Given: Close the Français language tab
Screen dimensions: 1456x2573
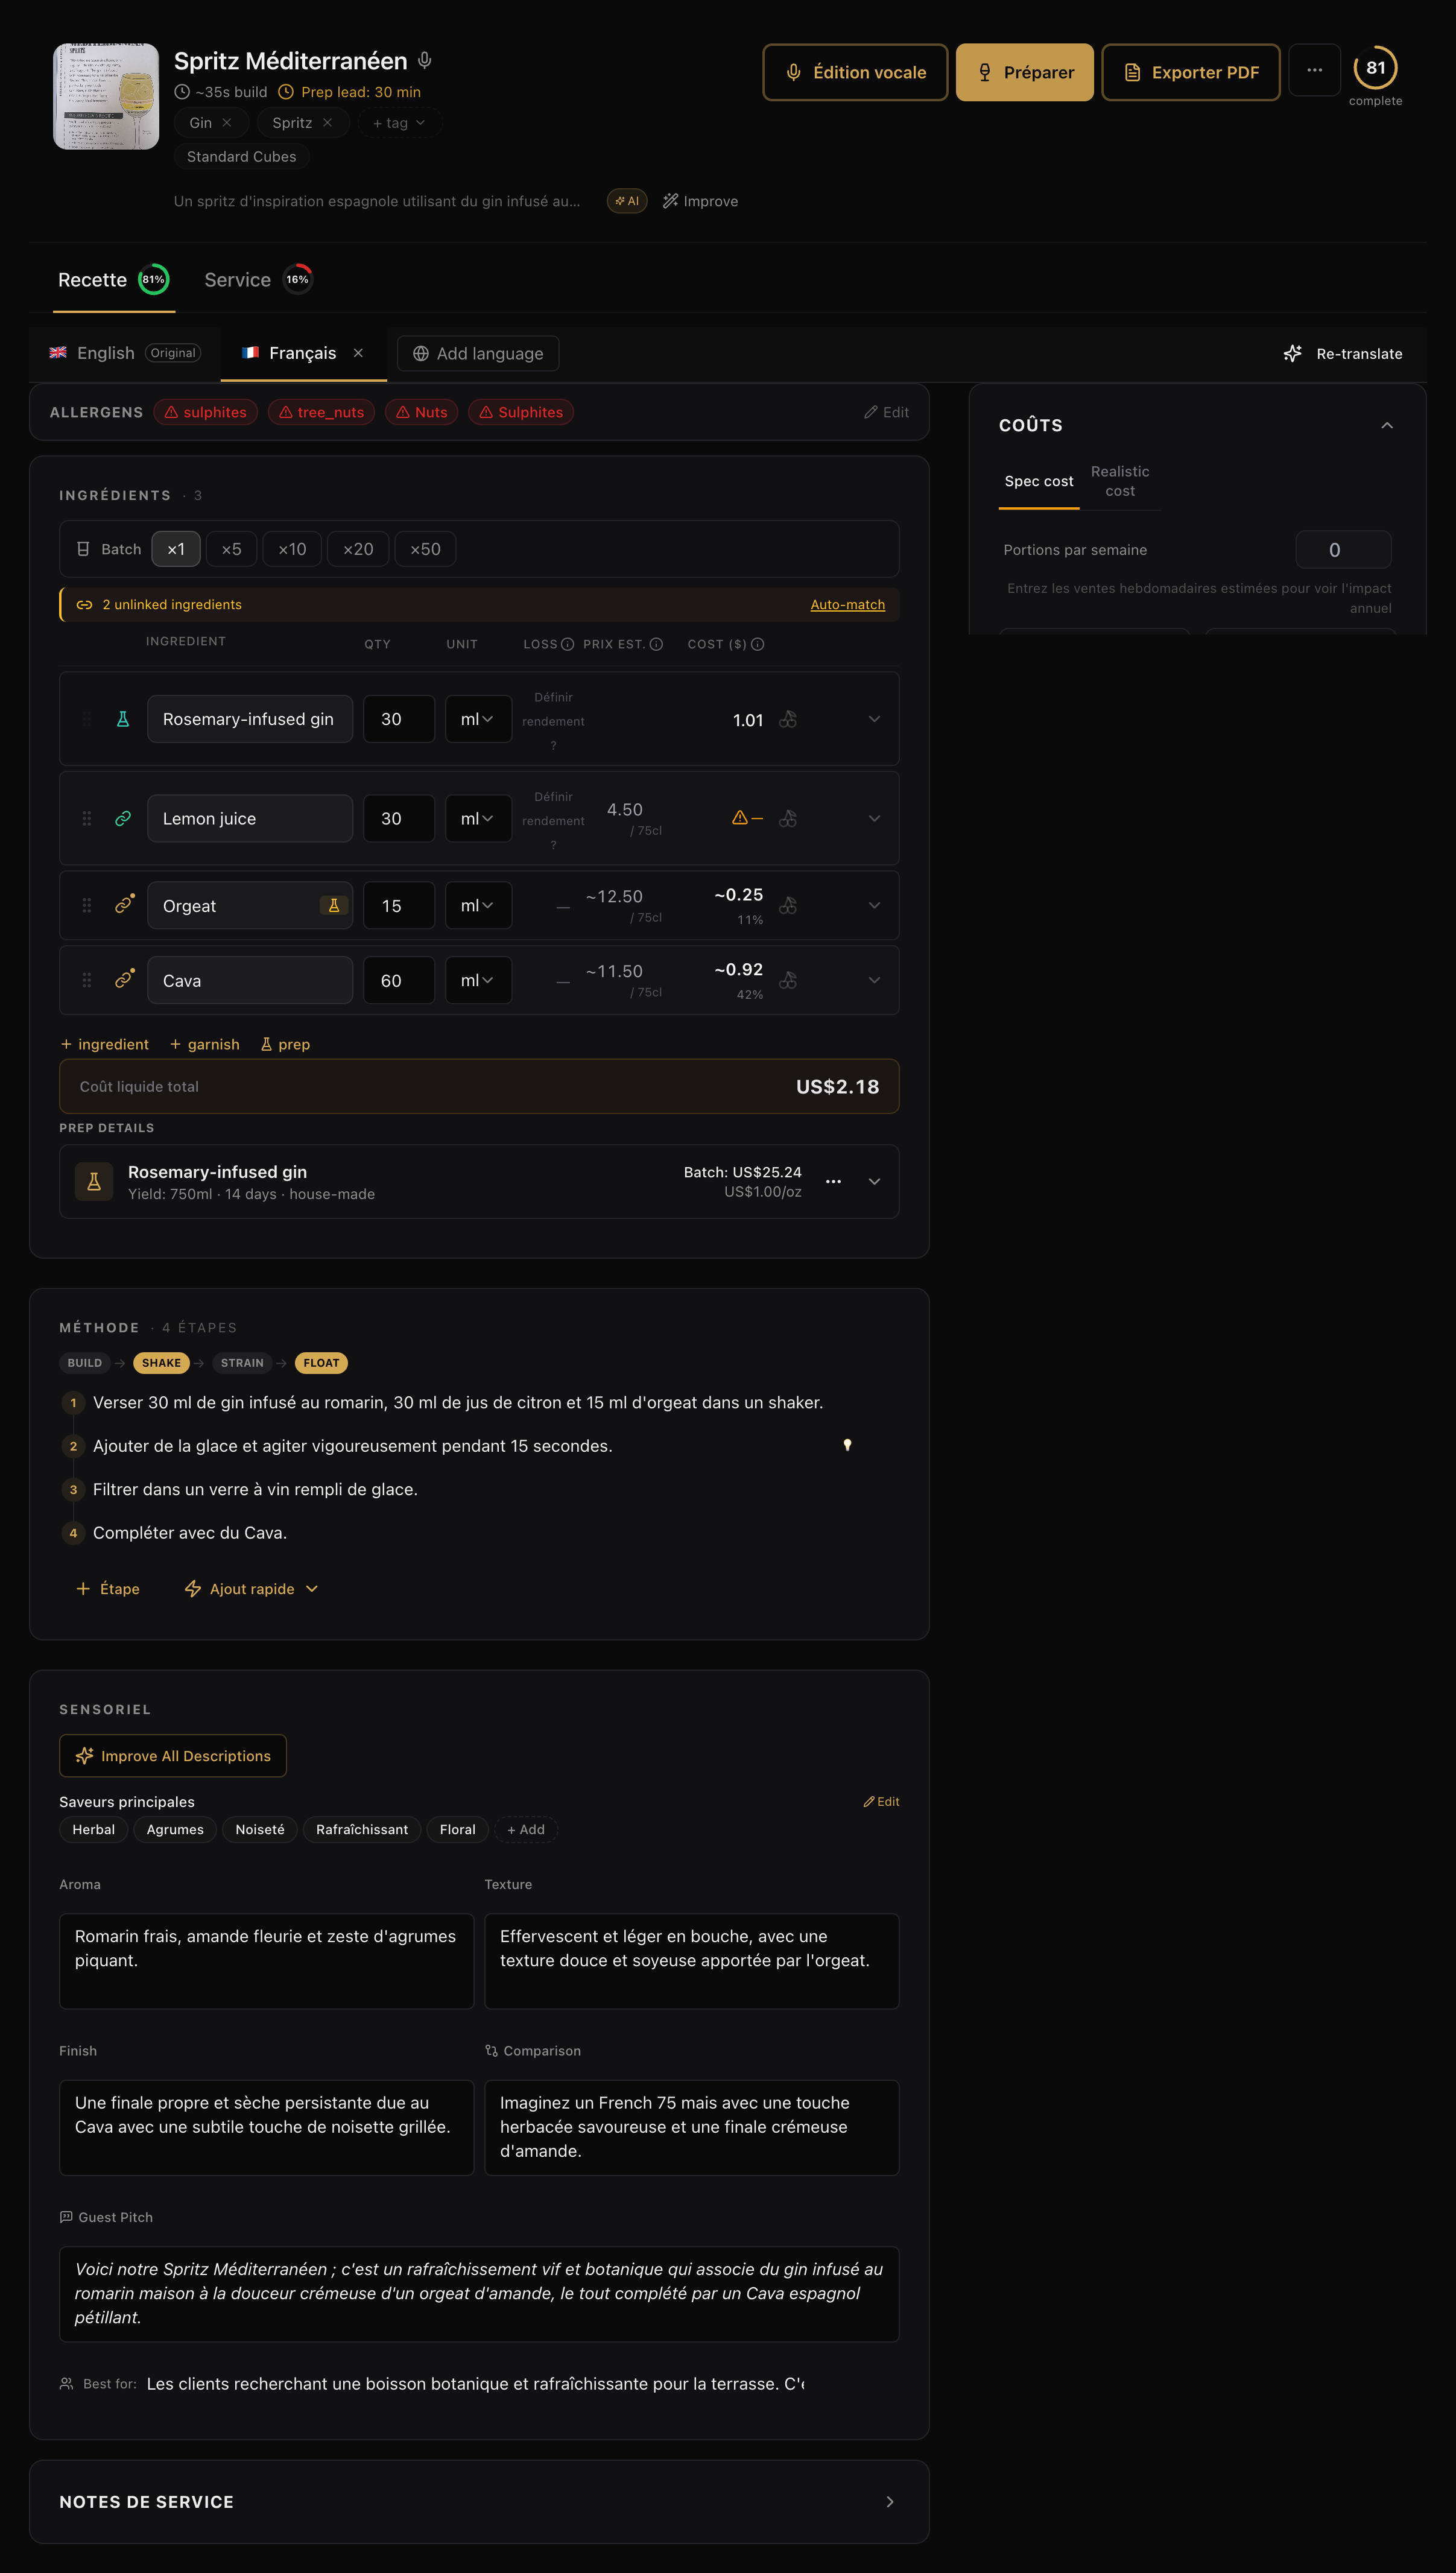Looking at the screenshot, I should (x=358, y=353).
